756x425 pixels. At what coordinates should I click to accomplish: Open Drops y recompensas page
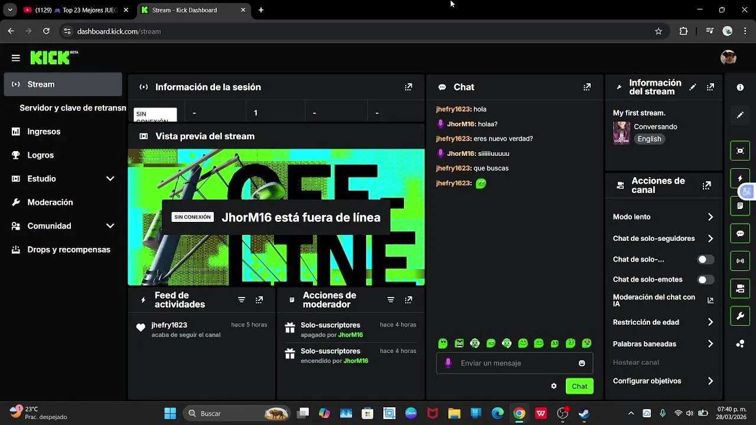pyautogui.click(x=63, y=250)
